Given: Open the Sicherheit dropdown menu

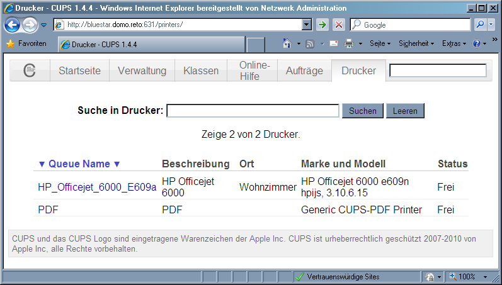Looking at the screenshot, I should pyautogui.click(x=416, y=44).
